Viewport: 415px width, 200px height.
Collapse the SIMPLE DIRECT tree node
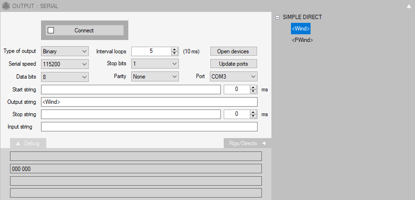[278, 17]
